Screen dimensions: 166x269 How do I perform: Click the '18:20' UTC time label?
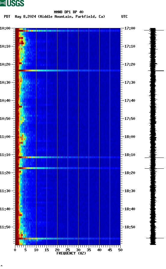130,173
